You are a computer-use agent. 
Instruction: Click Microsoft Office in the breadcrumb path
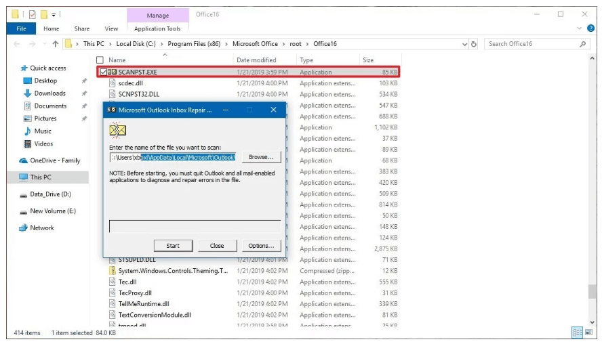(255, 44)
